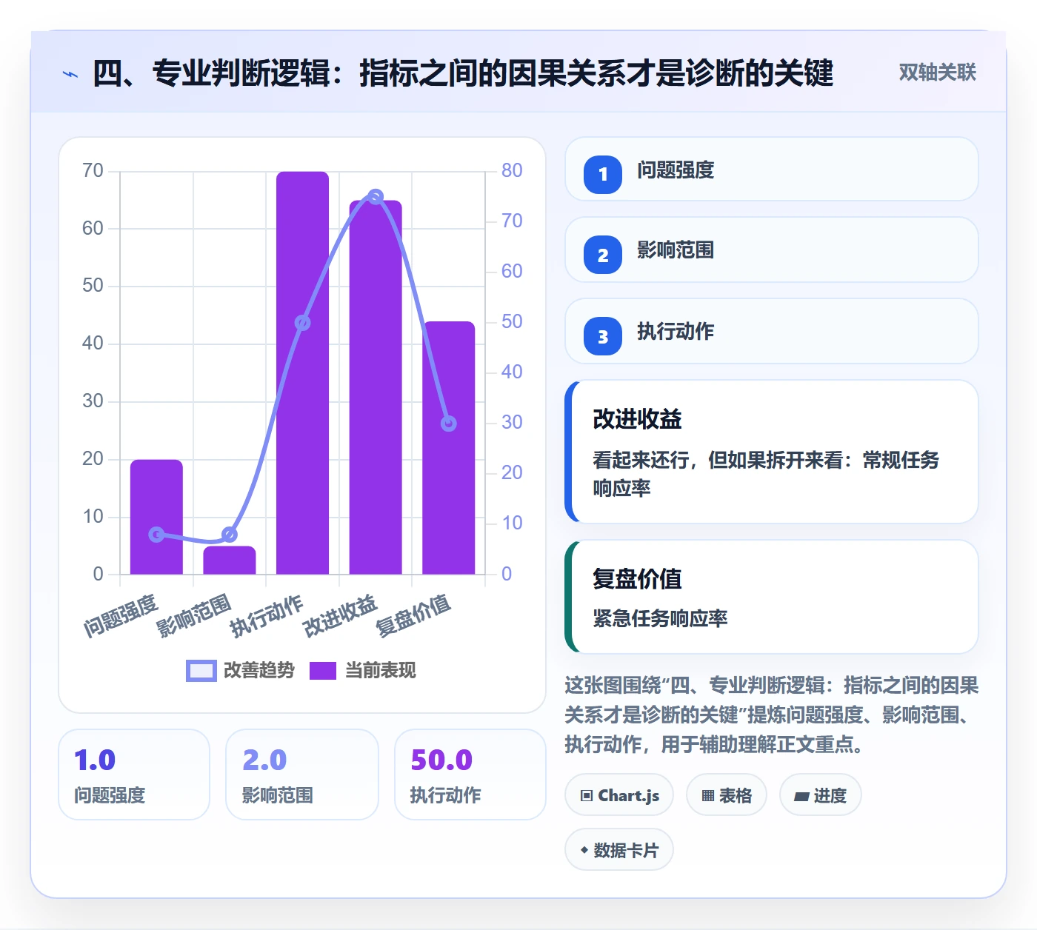
Task: Toggle the 当前表现 purple legend swatch
Action: click(x=322, y=670)
